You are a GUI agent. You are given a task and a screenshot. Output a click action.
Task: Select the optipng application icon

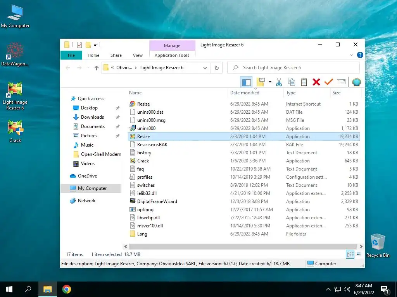coord(133,209)
